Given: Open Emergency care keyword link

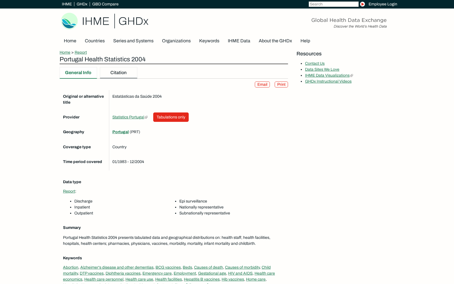Looking at the screenshot, I should 157,273.
